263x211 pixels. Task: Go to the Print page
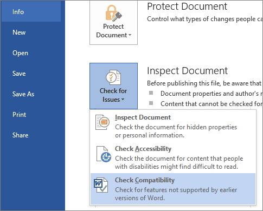[x=19, y=115]
